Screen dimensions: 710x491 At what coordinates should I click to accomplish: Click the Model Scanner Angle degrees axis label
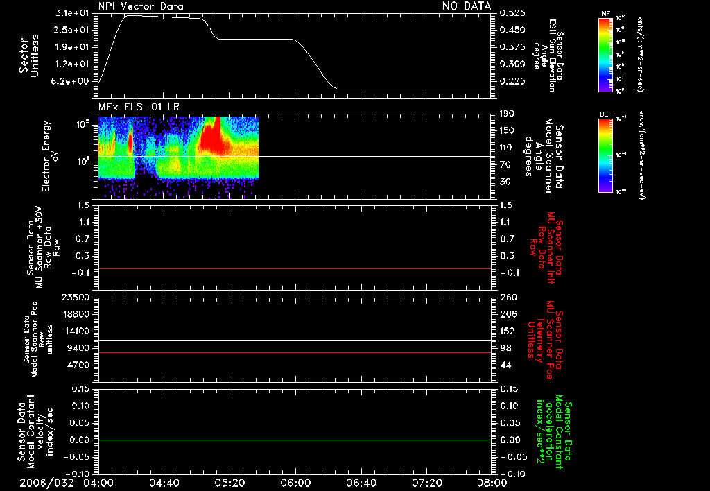pos(544,157)
